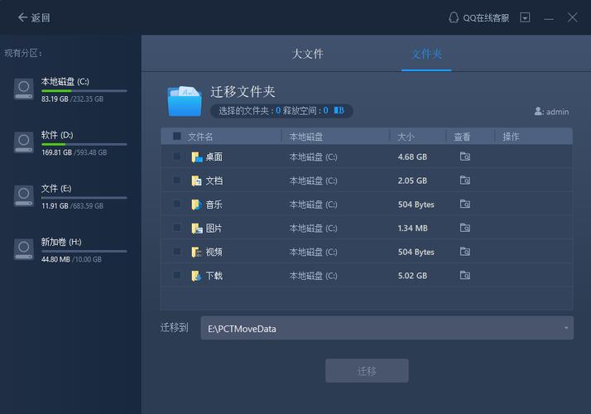This screenshot has height=414, width=591.
Task: Click the 迁移 button
Action: click(367, 371)
